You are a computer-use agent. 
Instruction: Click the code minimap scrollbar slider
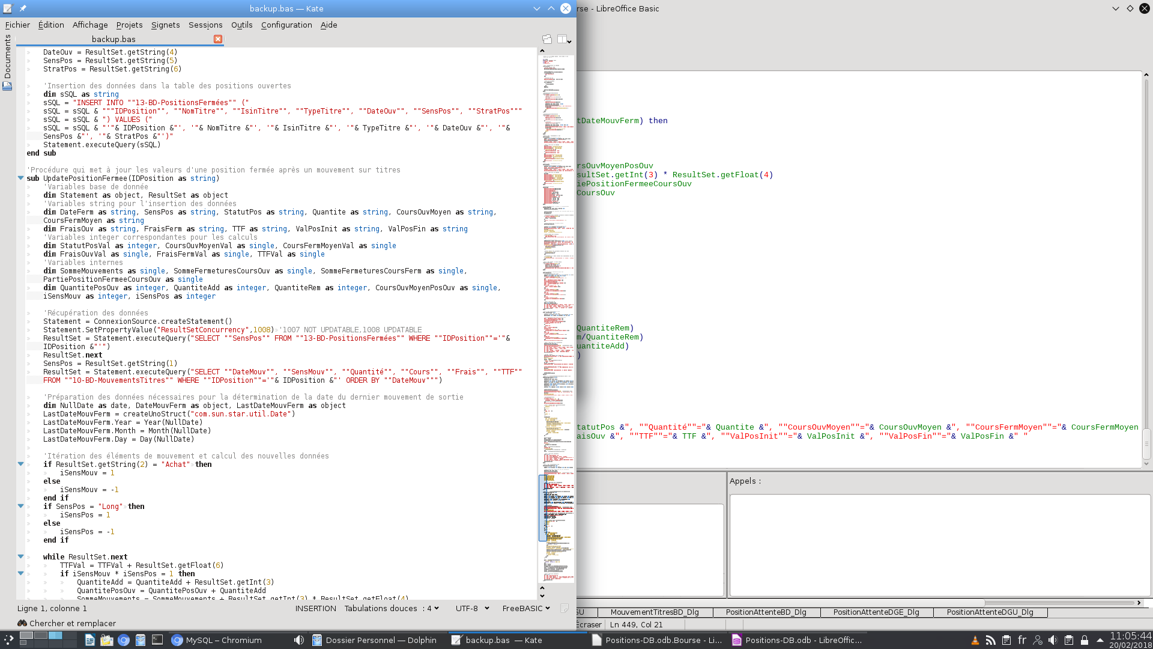coord(542,508)
